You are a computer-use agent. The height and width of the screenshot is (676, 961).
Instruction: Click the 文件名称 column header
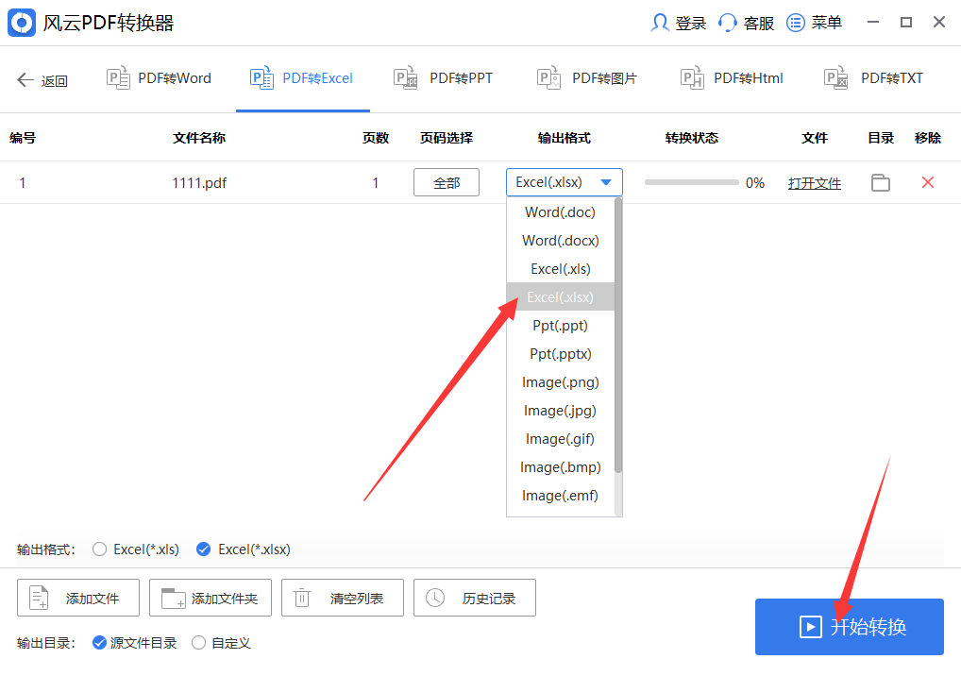(x=199, y=138)
